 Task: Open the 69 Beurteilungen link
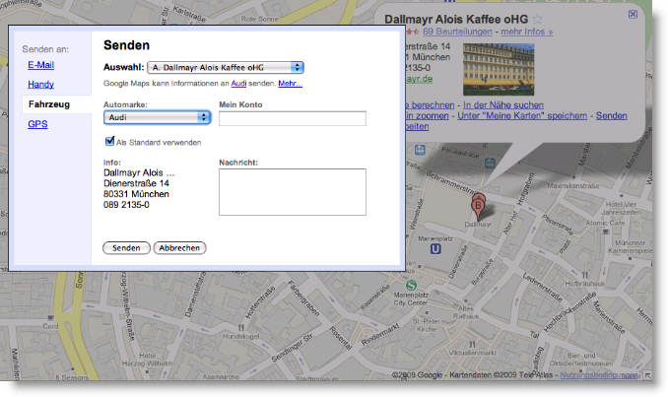pyautogui.click(x=457, y=32)
